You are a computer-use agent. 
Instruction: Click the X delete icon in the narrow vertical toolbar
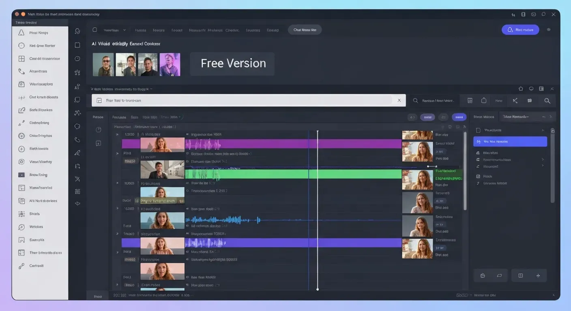(x=77, y=179)
